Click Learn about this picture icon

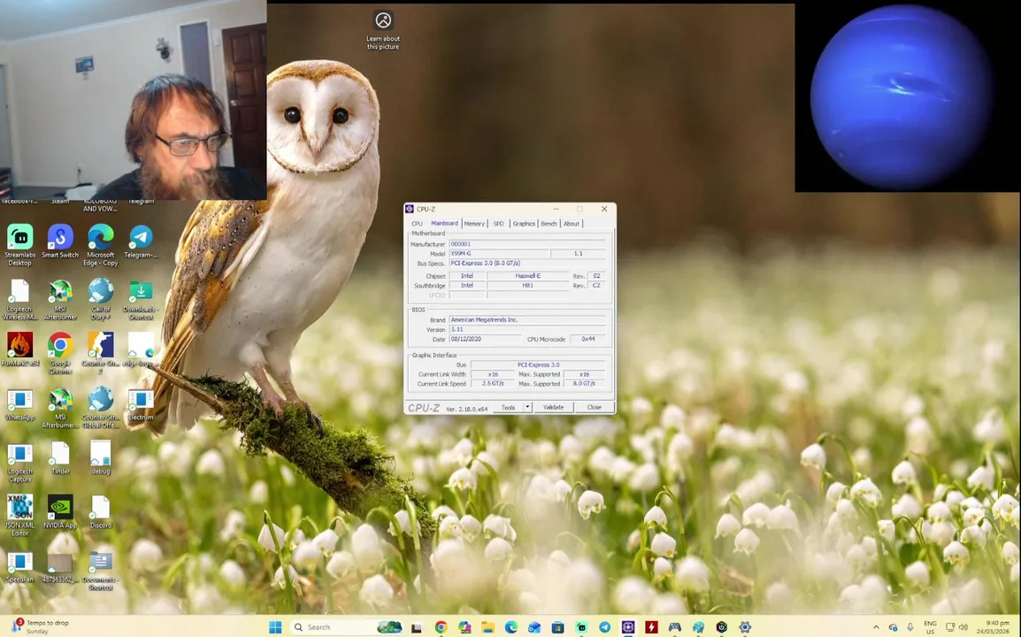tap(383, 30)
